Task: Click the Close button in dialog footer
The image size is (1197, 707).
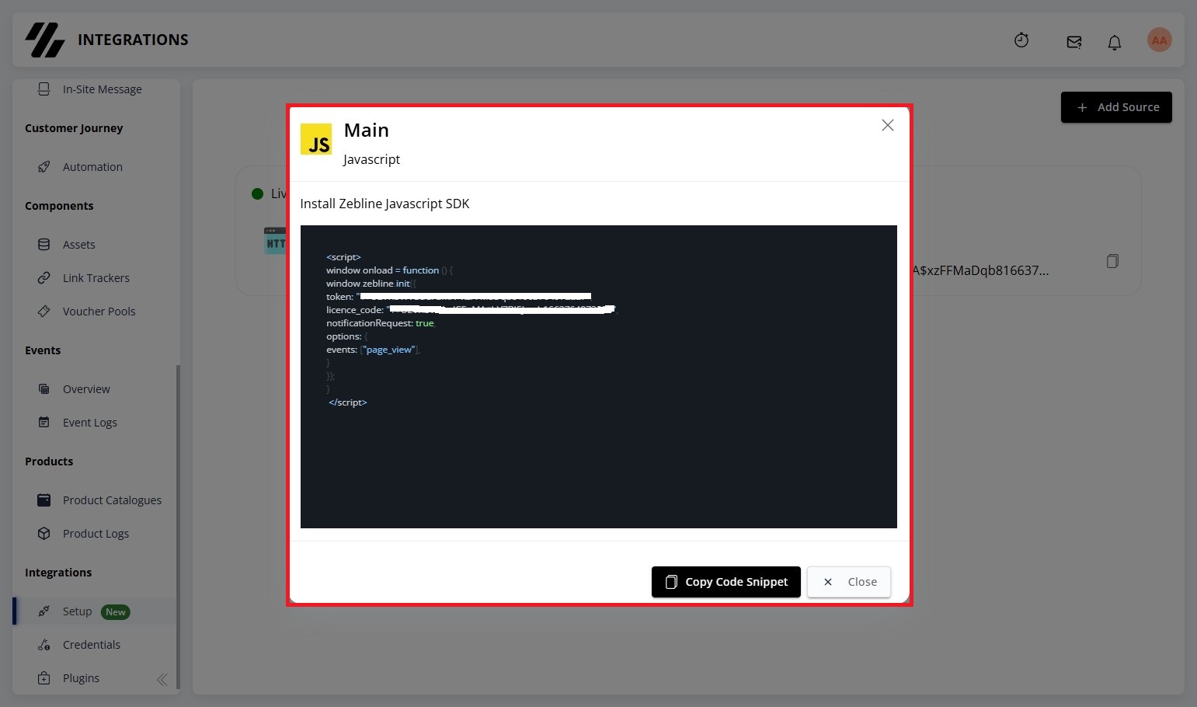Action: pos(849,582)
